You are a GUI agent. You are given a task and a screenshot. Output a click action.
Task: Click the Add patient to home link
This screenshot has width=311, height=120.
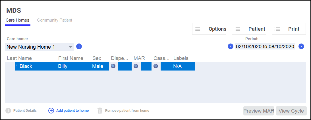pos(72,111)
